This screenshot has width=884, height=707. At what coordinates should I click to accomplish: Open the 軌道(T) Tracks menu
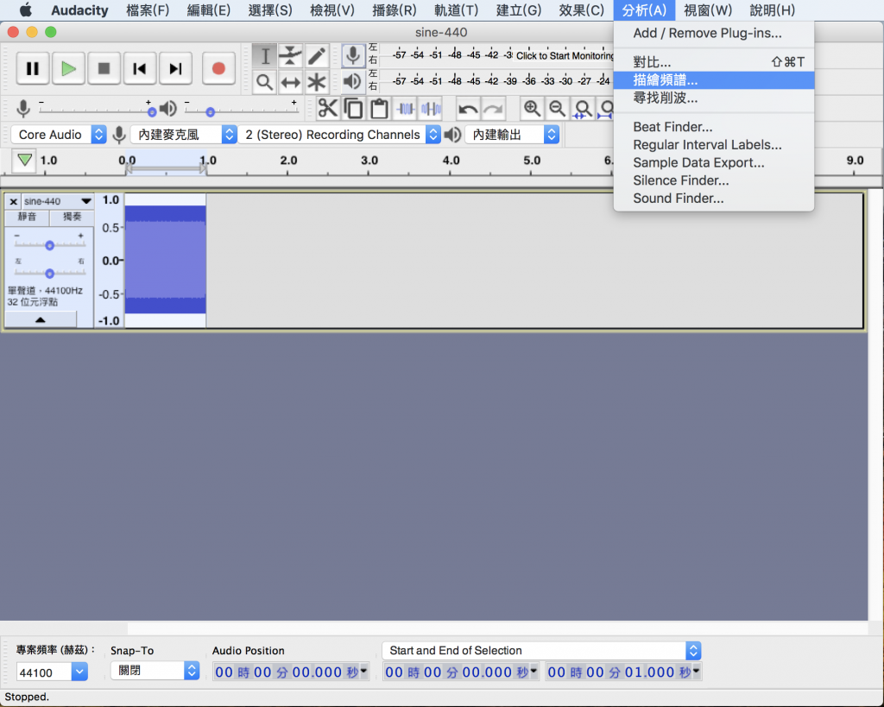point(456,10)
